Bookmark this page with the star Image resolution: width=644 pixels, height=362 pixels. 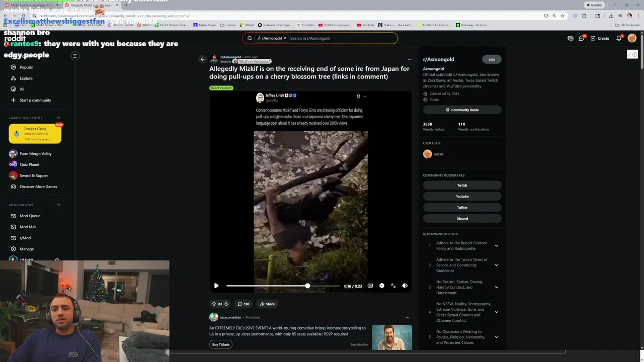coord(562,16)
